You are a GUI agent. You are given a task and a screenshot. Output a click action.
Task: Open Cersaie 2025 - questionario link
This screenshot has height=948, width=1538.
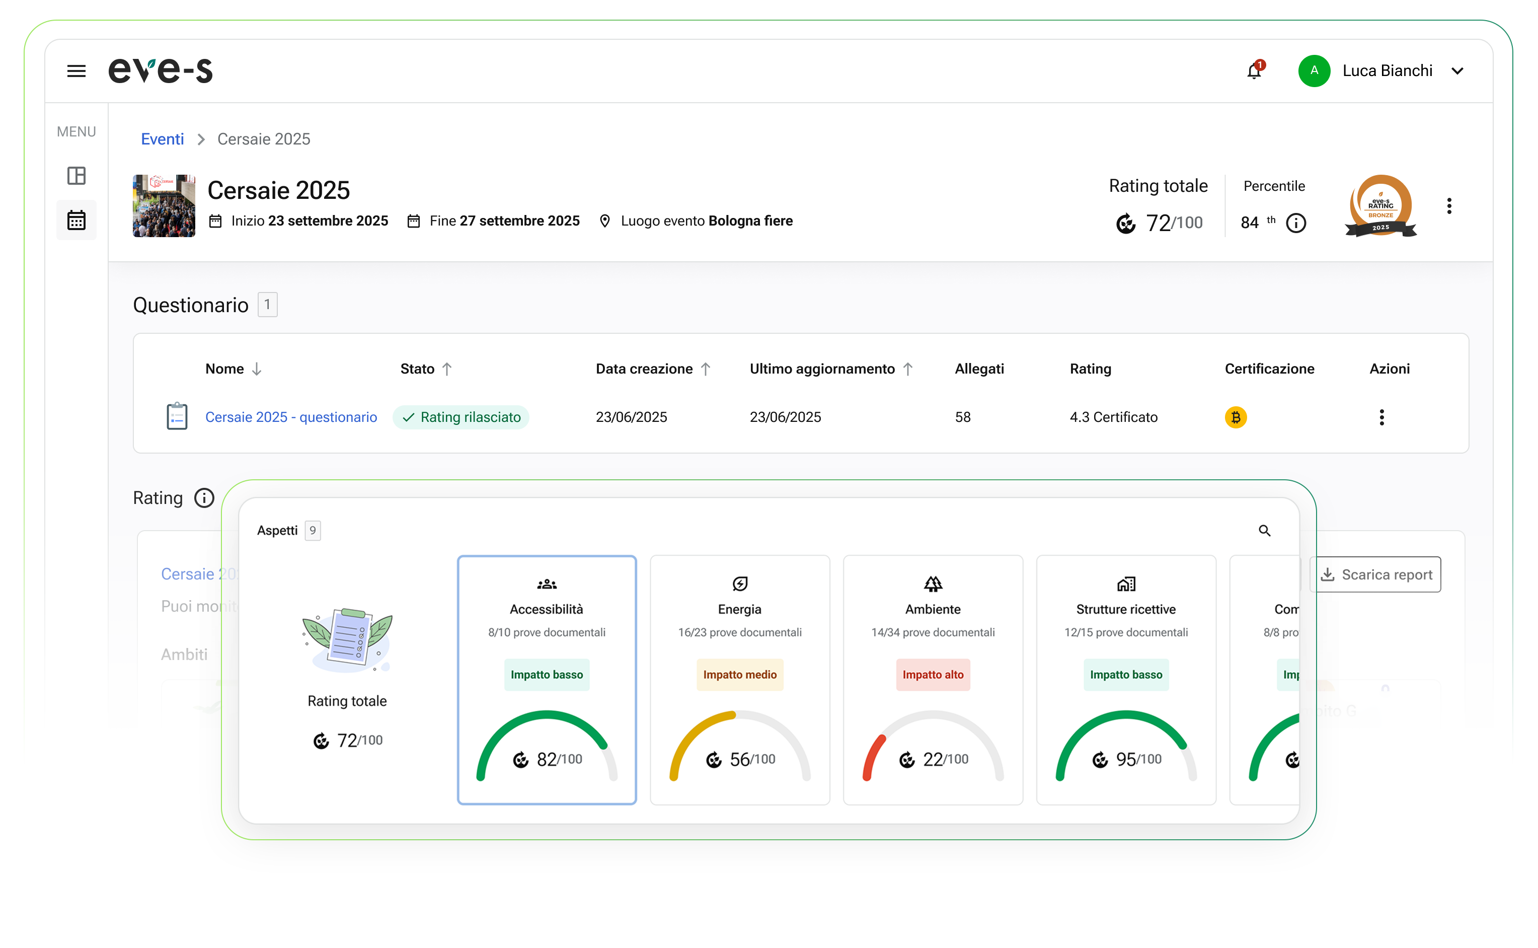[x=291, y=417]
